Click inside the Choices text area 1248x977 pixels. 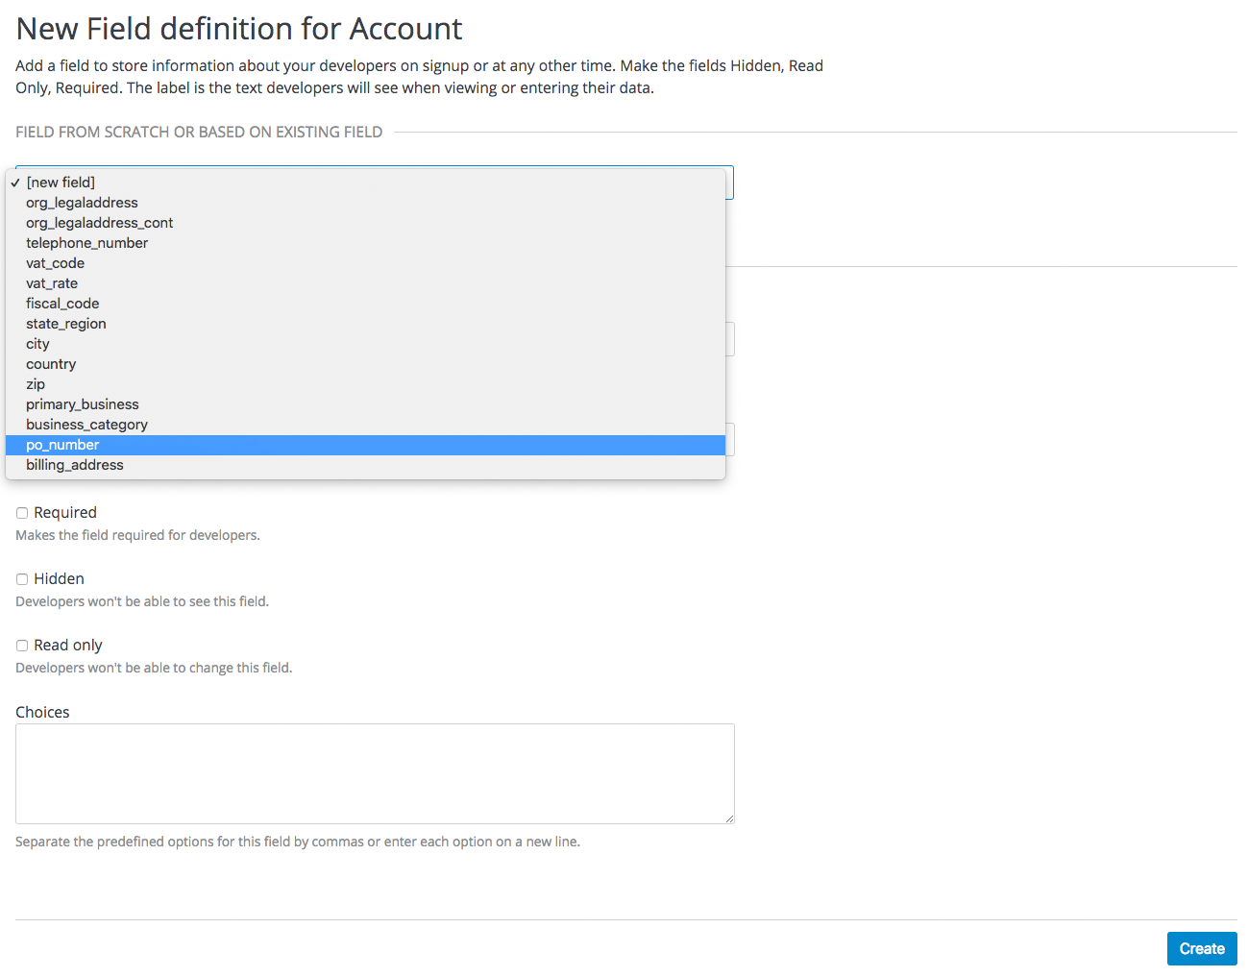point(374,771)
